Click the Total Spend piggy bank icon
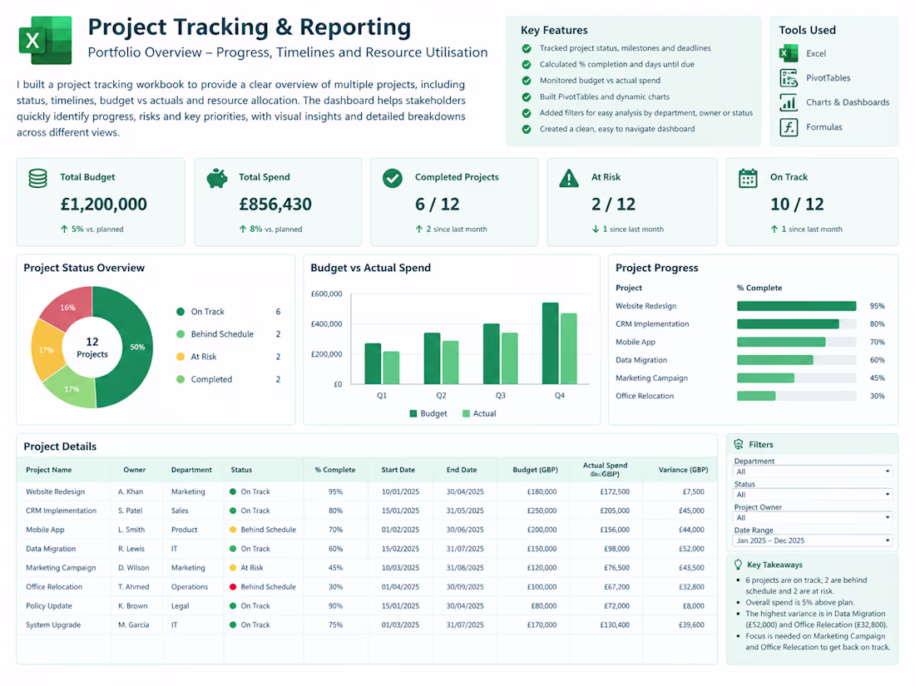This screenshot has width=915, height=686. 217,178
